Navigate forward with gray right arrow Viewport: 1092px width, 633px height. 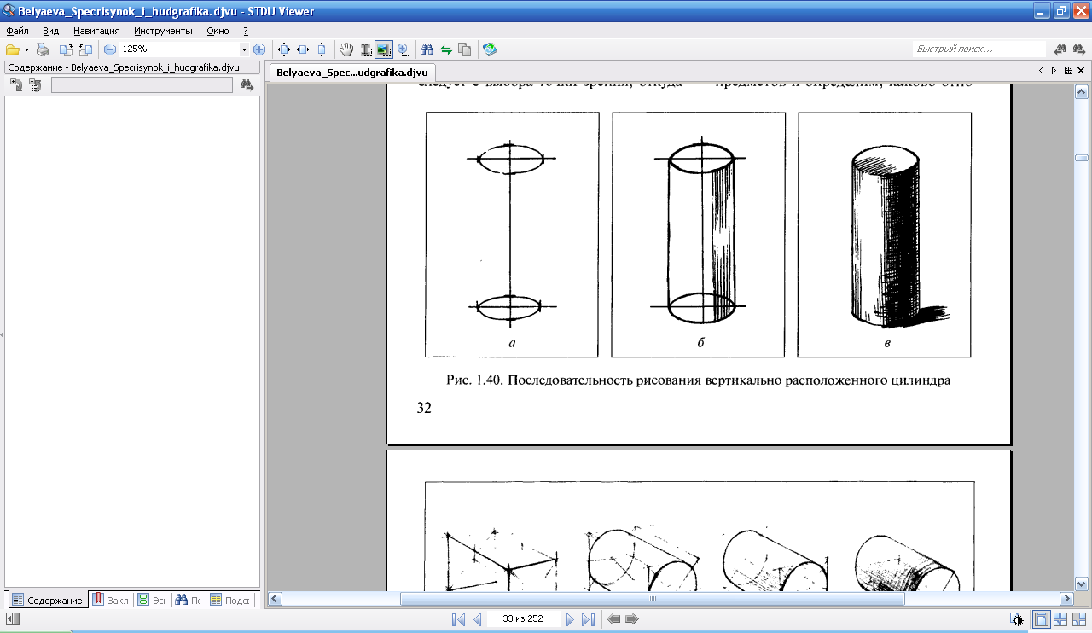(631, 620)
